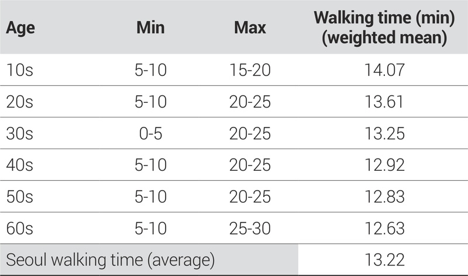This screenshot has width=468, height=276.
Task: Select the 30s age row label
Action: click(20, 134)
